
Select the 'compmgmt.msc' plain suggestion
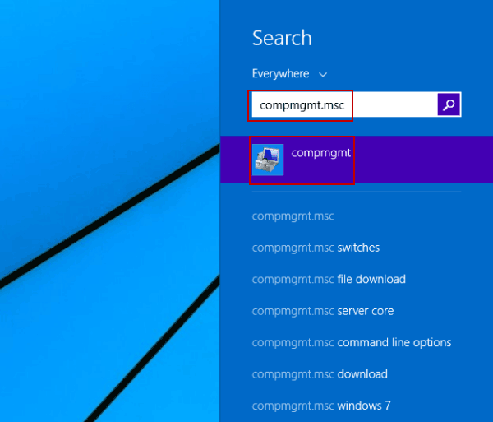point(293,216)
